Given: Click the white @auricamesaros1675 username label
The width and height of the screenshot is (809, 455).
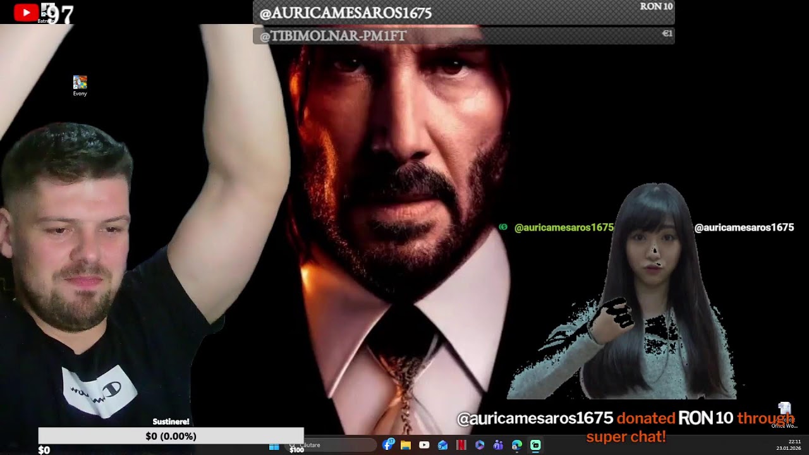Looking at the screenshot, I should [x=744, y=227].
